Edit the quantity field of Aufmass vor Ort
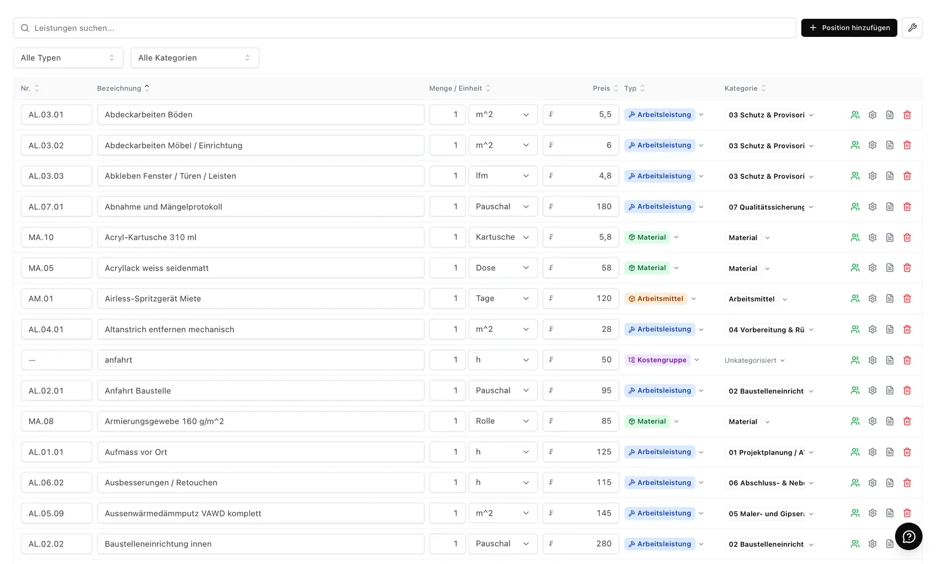936x564 pixels. click(x=448, y=452)
